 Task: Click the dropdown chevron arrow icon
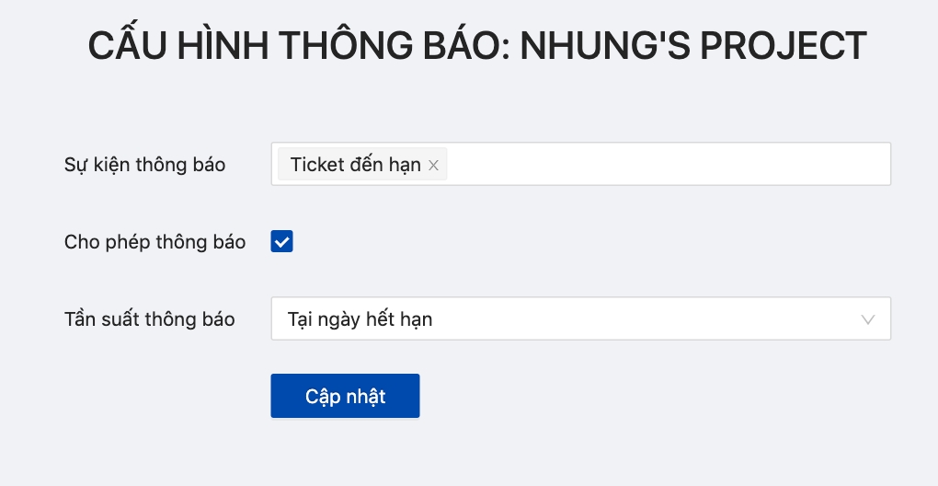(x=867, y=319)
